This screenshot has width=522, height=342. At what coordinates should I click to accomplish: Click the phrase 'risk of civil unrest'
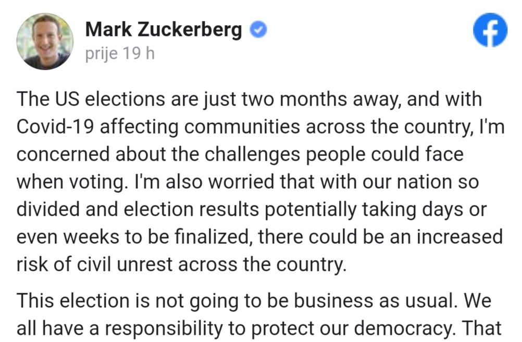click(x=94, y=265)
